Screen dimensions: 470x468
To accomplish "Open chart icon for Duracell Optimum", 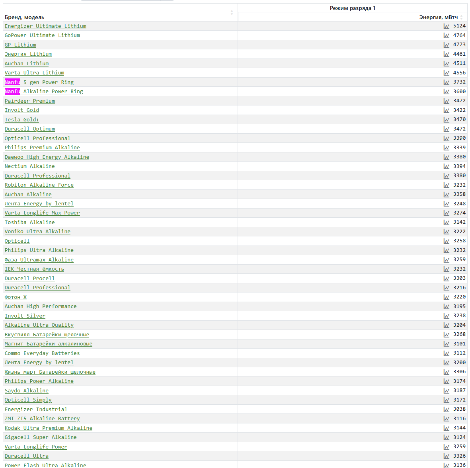I will 446,129.
